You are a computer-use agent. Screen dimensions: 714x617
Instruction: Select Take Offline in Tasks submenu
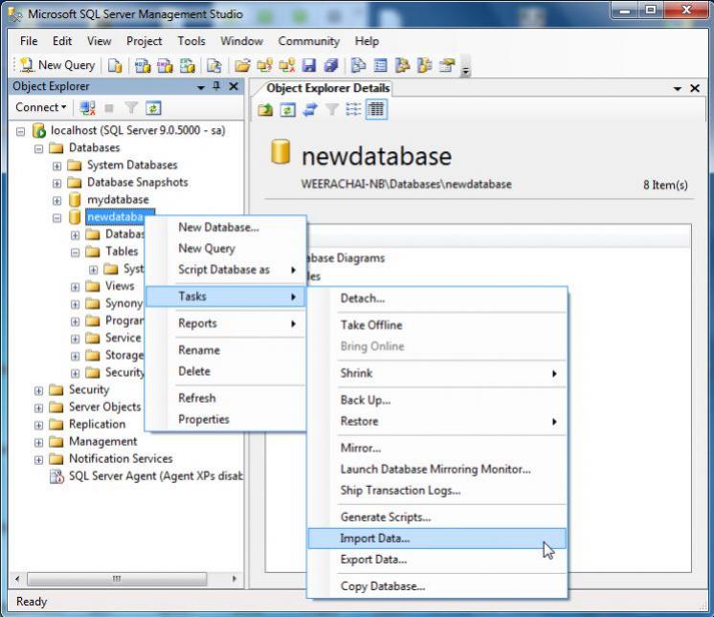click(x=437, y=325)
